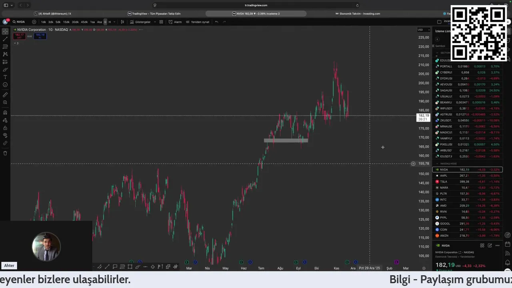Select SAGAUSDT row in the watchlist
Image resolution: width=512 pixels, height=288 pixels.
point(467,90)
